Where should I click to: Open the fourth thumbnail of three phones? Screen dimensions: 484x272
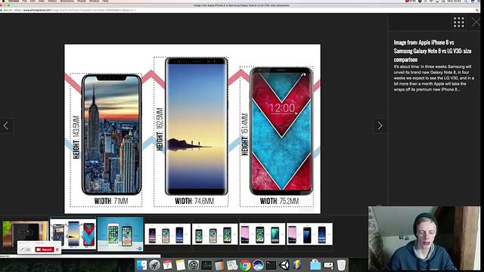(x=168, y=234)
